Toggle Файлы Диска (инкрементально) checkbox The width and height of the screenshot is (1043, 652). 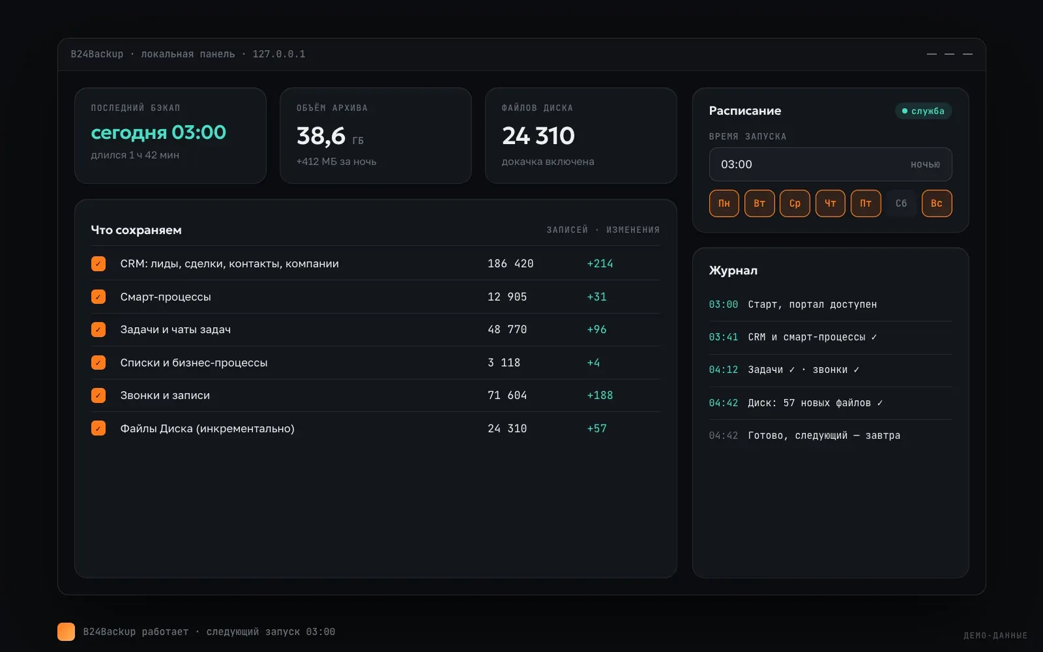[x=98, y=428]
